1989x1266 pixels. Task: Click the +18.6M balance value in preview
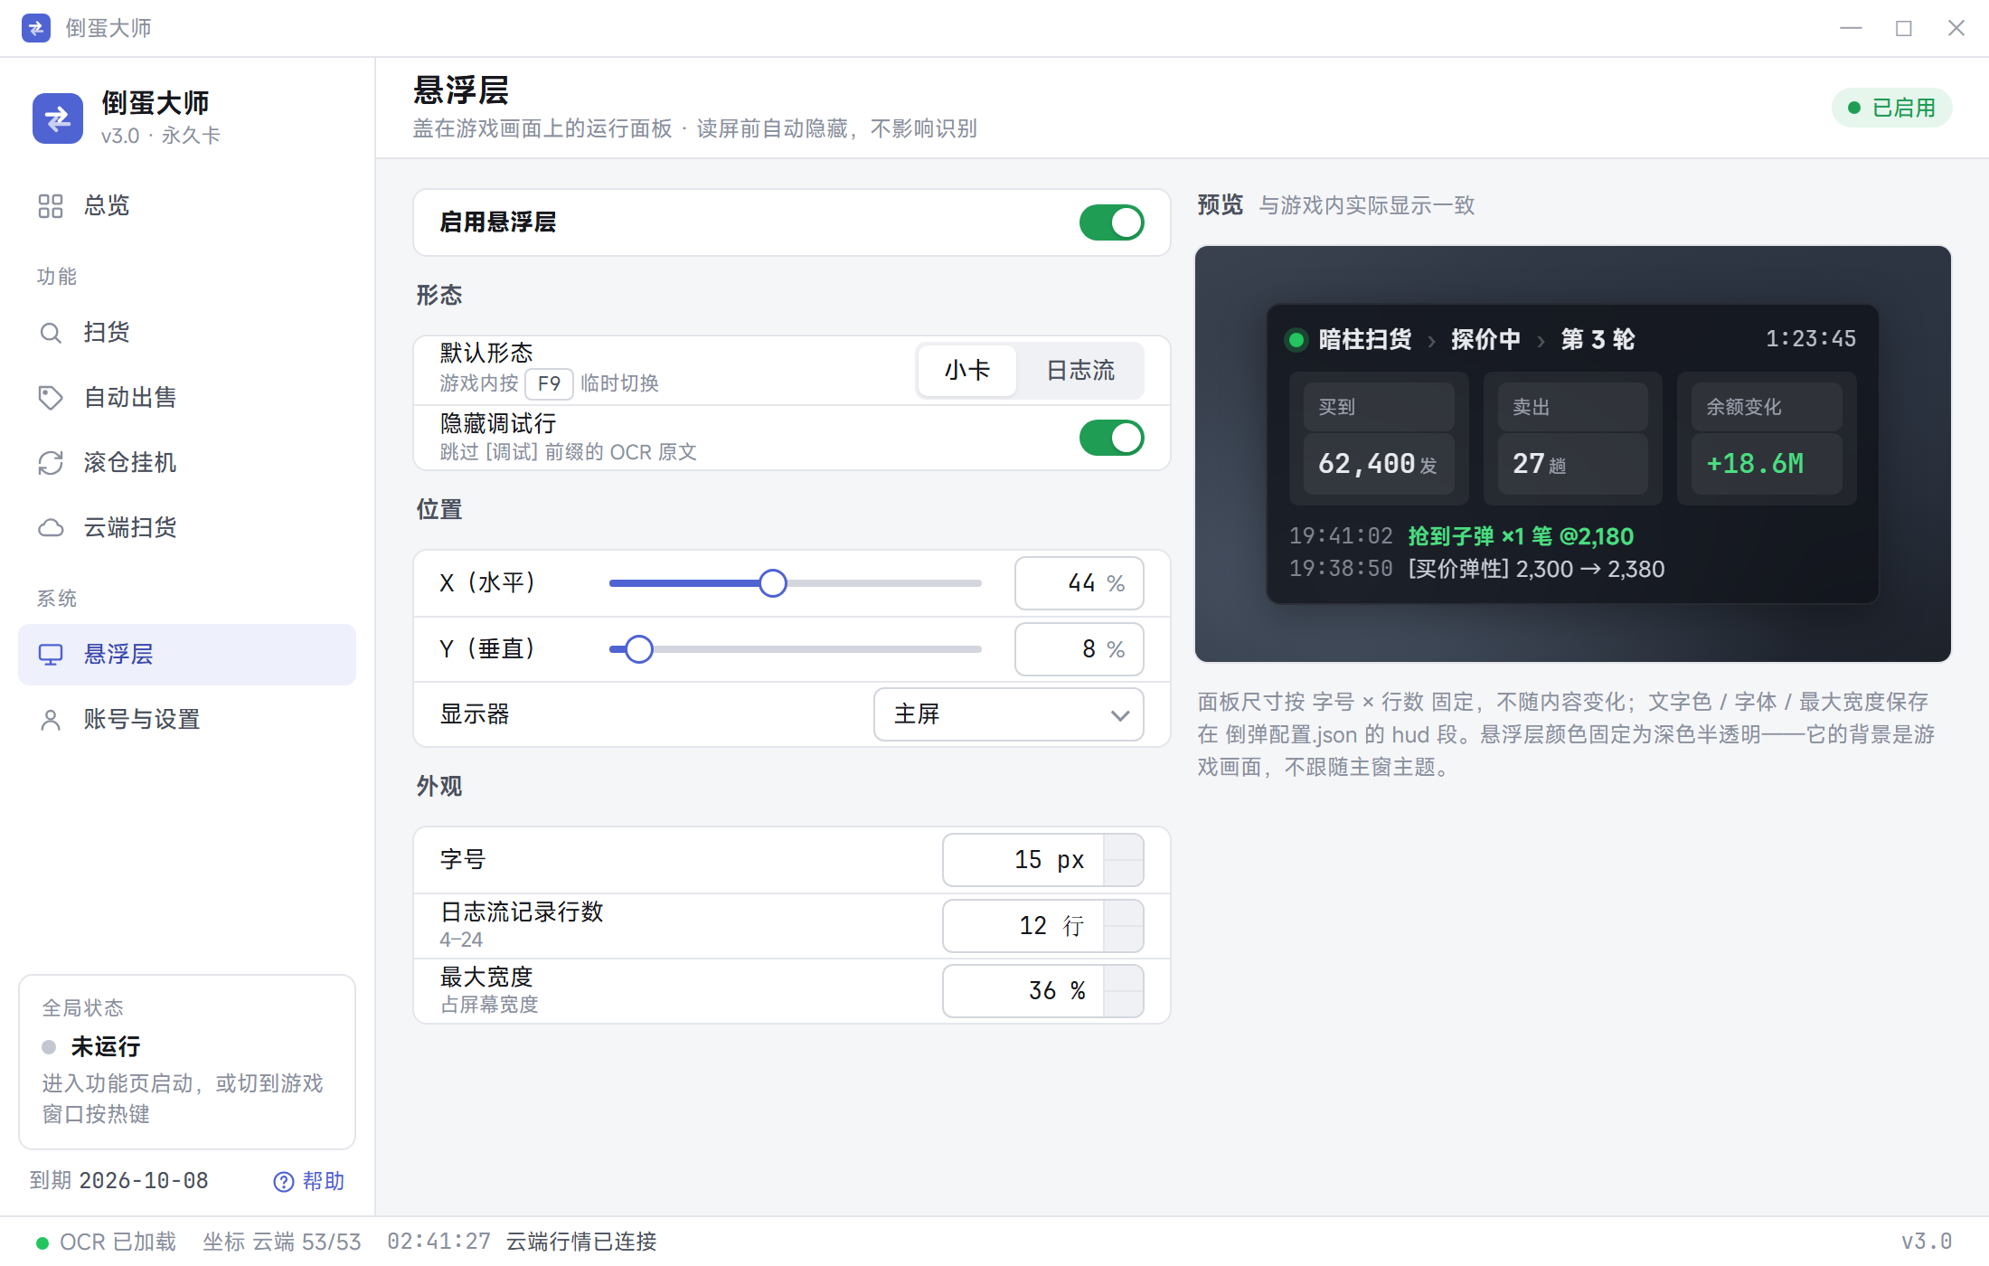tap(1755, 464)
